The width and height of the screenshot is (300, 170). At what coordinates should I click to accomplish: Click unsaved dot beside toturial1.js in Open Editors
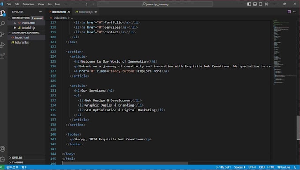(15, 28)
